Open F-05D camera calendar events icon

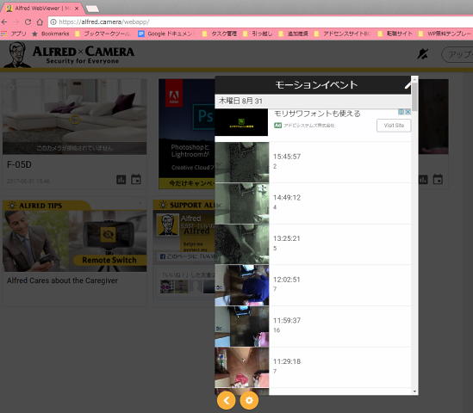[x=136, y=180]
